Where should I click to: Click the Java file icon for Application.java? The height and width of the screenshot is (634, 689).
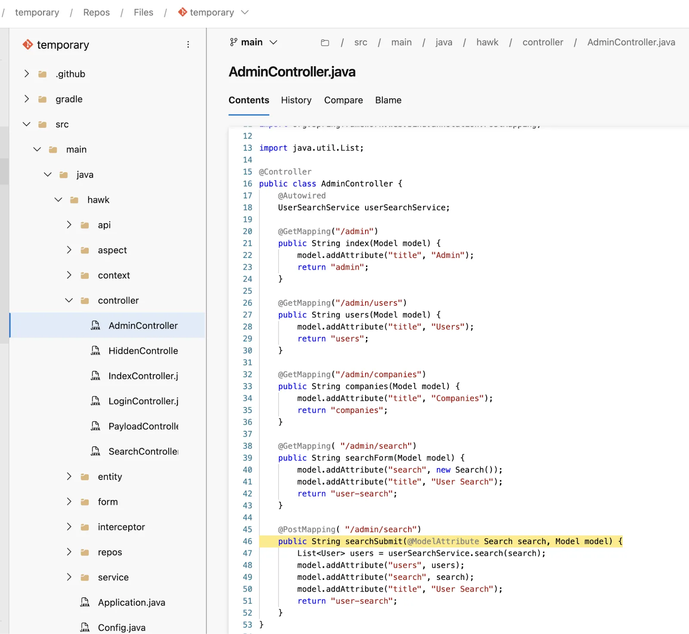pos(85,603)
